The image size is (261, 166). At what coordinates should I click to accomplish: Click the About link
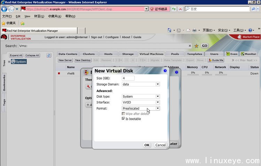click(x=126, y=37)
